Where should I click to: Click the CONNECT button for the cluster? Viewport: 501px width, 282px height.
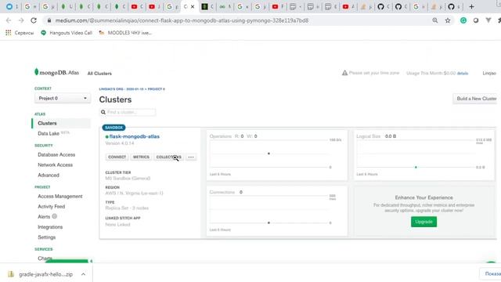117,157
